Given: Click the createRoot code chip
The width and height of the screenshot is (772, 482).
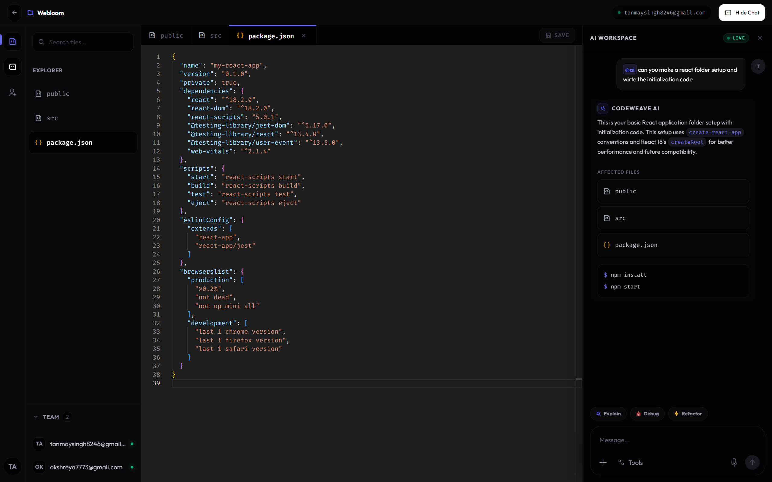Looking at the screenshot, I should pyautogui.click(x=687, y=142).
